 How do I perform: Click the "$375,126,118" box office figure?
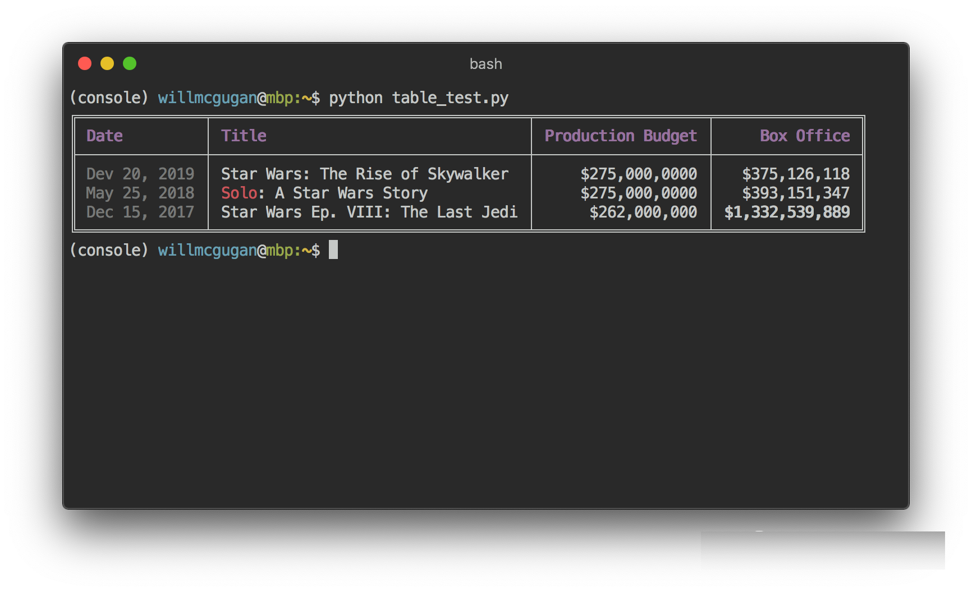[795, 174]
